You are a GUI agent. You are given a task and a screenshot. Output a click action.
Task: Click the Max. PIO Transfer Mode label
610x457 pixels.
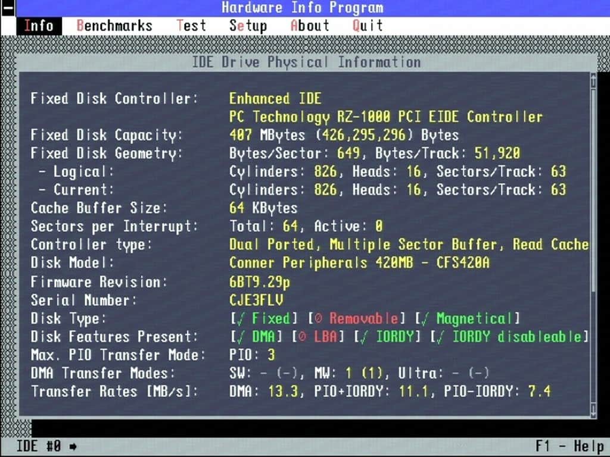click(118, 355)
